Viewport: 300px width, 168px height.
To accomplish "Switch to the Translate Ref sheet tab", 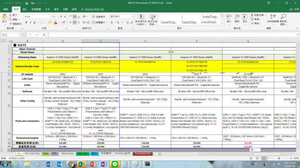I will pos(143,153).
